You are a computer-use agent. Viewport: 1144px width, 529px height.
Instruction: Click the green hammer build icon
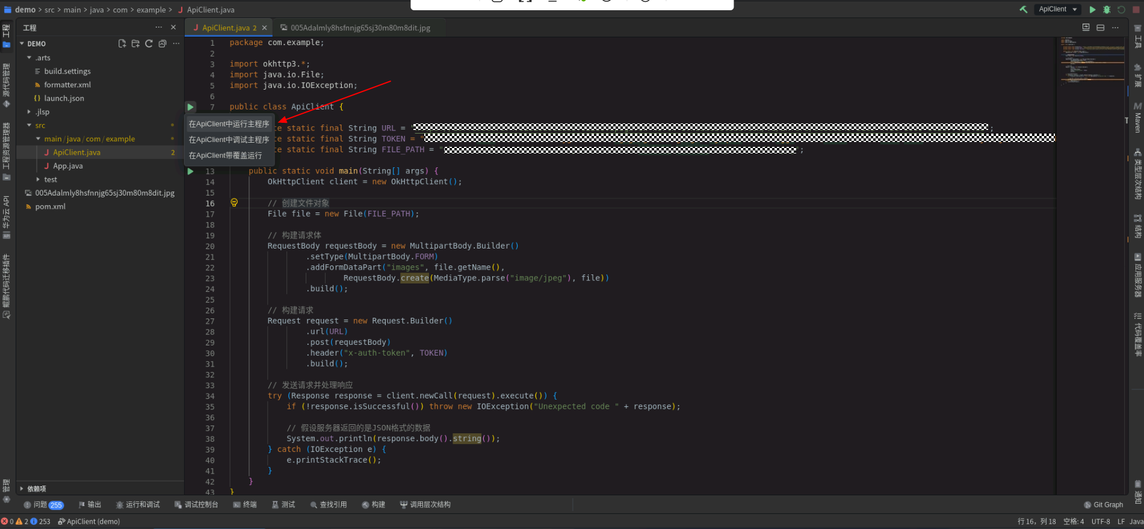[x=1023, y=10]
